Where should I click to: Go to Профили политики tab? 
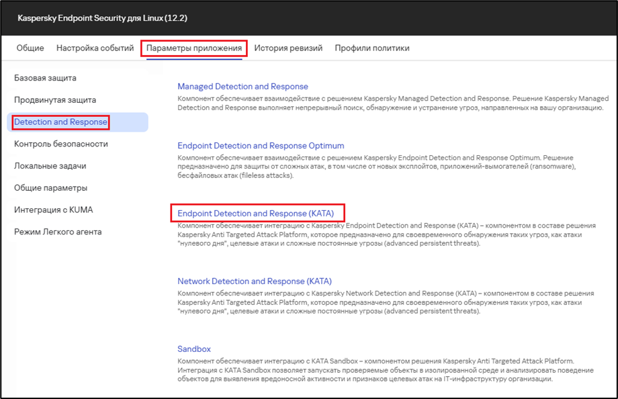(372, 48)
